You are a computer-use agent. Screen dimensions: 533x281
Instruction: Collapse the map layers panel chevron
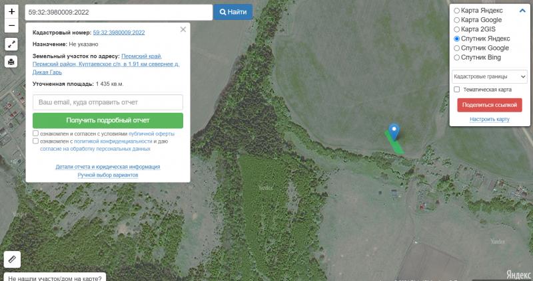[x=522, y=10]
